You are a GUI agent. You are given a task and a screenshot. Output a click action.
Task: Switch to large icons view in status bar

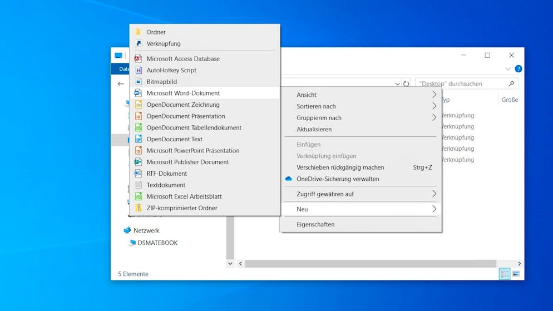pyautogui.click(x=516, y=274)
